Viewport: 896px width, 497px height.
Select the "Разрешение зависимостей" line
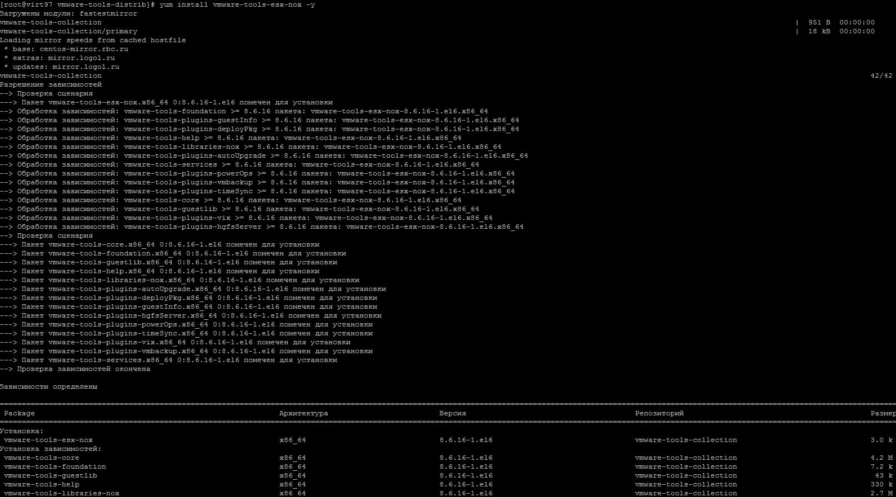(x=51, y=84)
